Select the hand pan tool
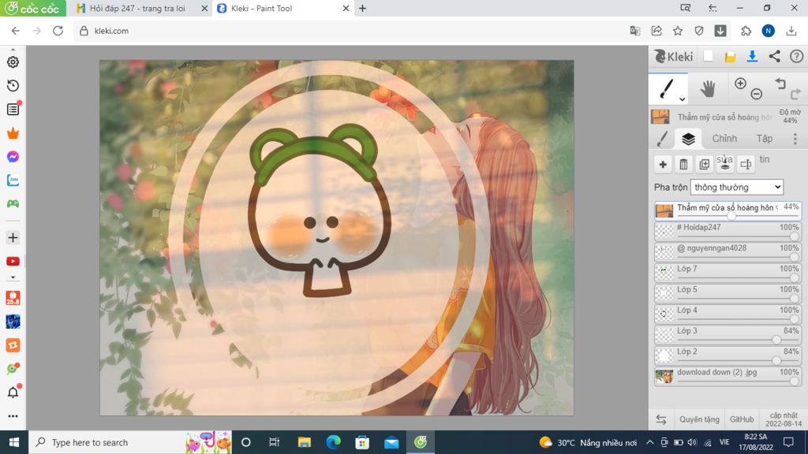This screenshot has height=454, width=808. 708,88
